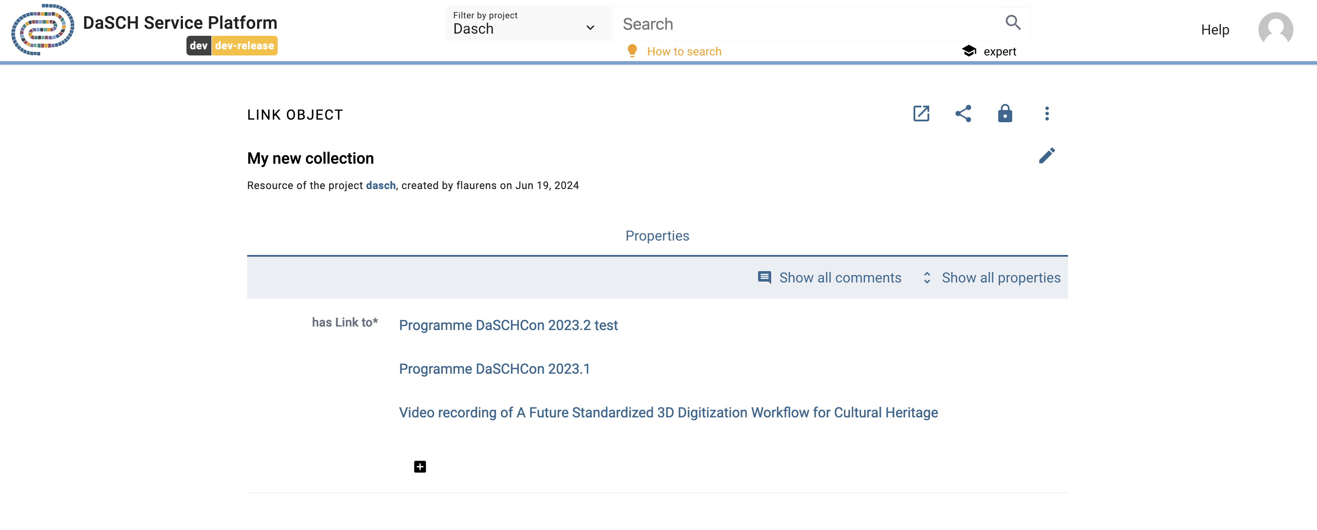Click How to search hint text
1317x530 pixels.
point(685,51)
